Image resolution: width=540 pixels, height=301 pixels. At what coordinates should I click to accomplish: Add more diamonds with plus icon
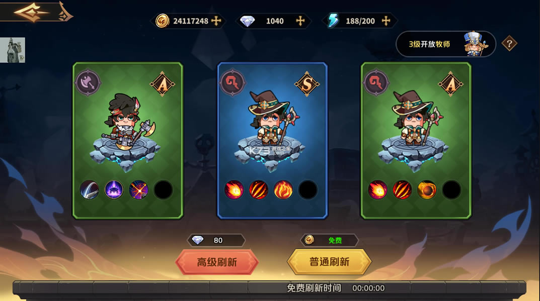click(x=300, y=21)
